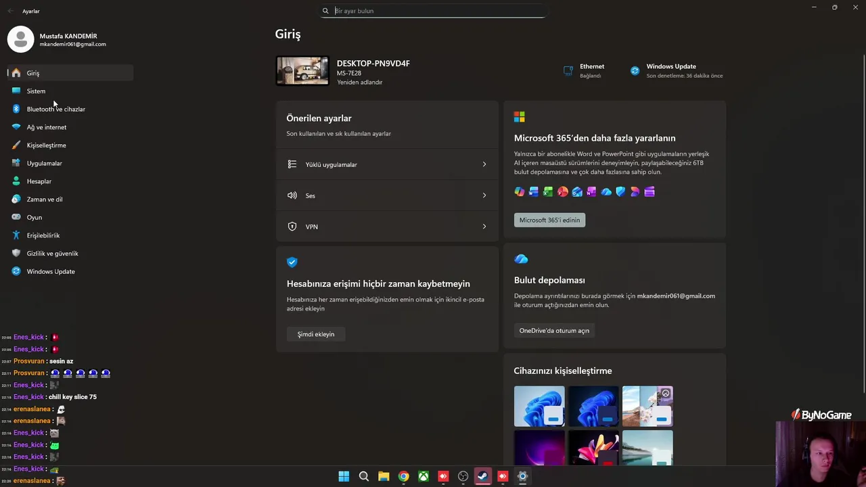Open Oyun settings category
This screenshot has width=866, height=487.
[70, 217]
